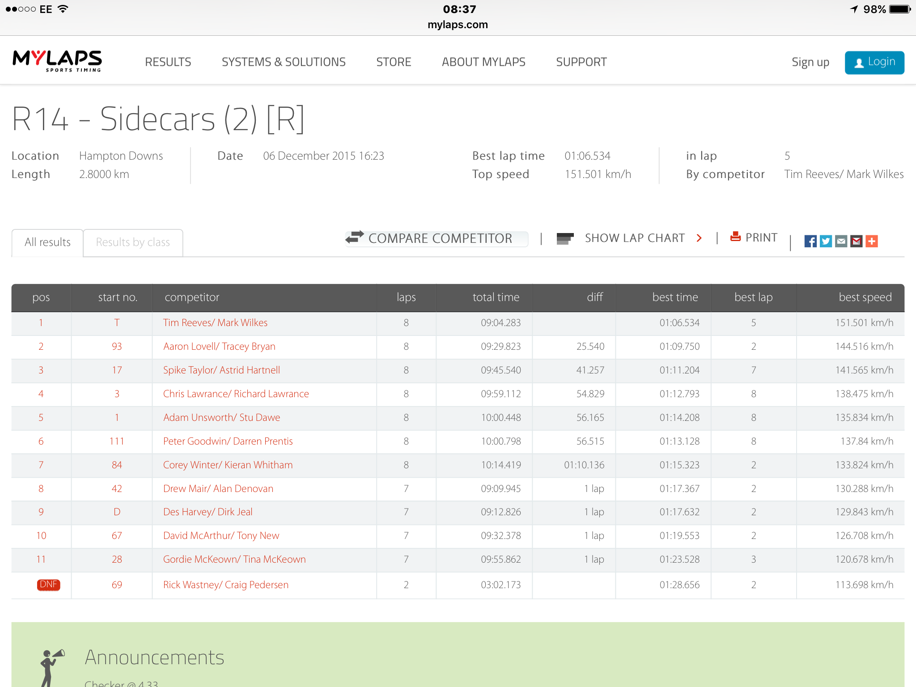
Task: Share results on Twitter icon
Action: (x=826, y=242)
